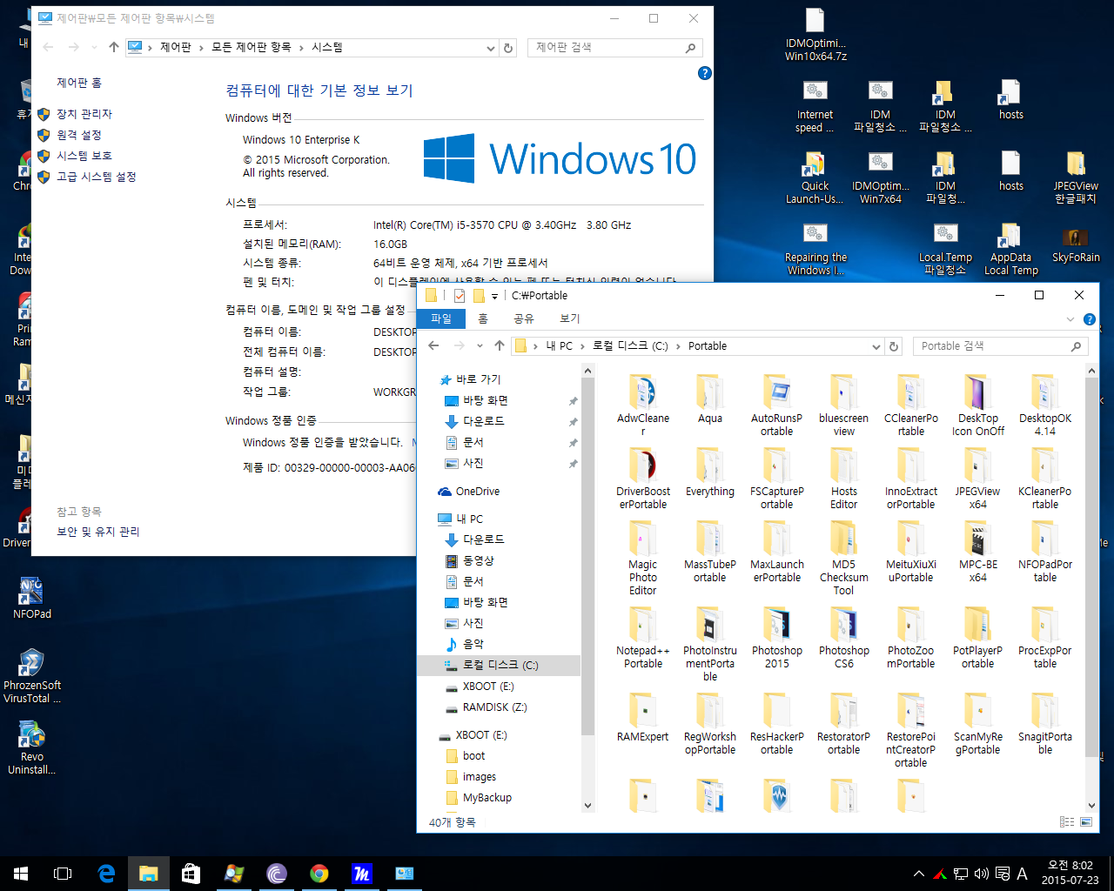The image size is (1114, 891).
Task: Open the MD5 Checksum Tool folder
Action: point(843,559)
